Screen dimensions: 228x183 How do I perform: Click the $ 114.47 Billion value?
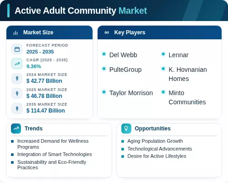pos(46,111)
